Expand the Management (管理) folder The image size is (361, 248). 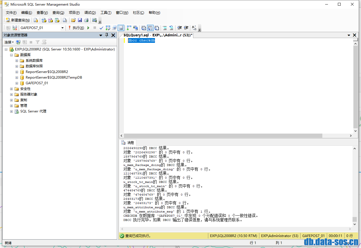click(x=12, y=106)
